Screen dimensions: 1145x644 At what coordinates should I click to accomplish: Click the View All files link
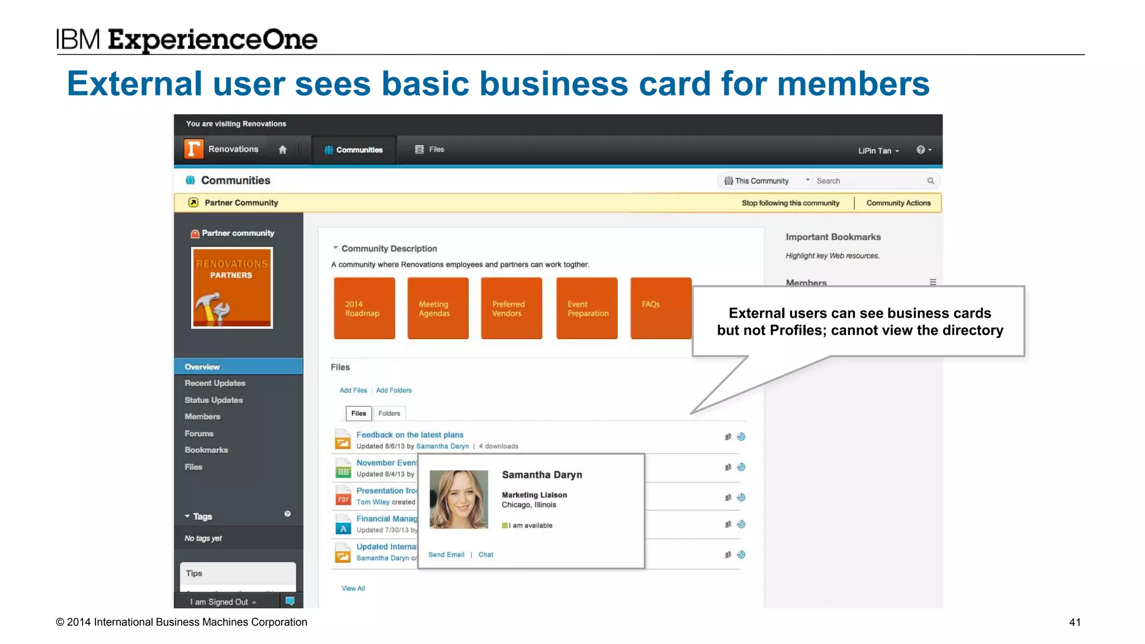click(353, 588)
